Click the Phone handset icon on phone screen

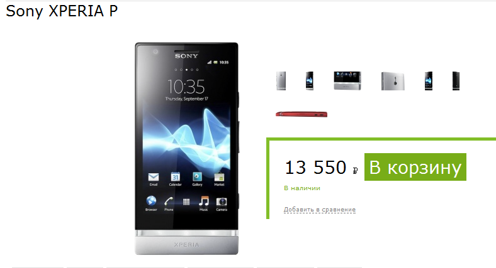click(169, 201)
